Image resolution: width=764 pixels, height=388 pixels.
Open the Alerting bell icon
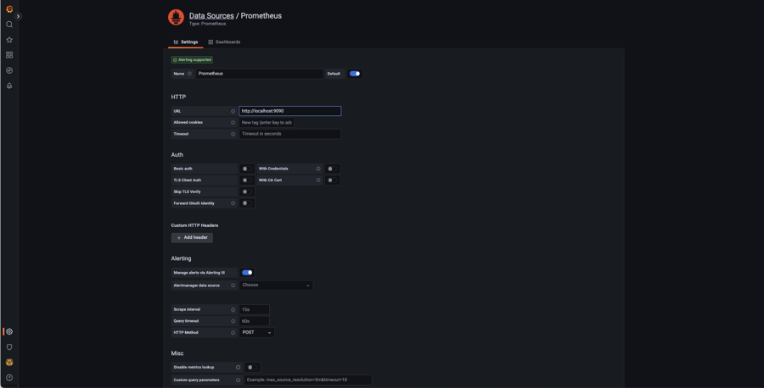pyautogui.click(x=9, y=86)
